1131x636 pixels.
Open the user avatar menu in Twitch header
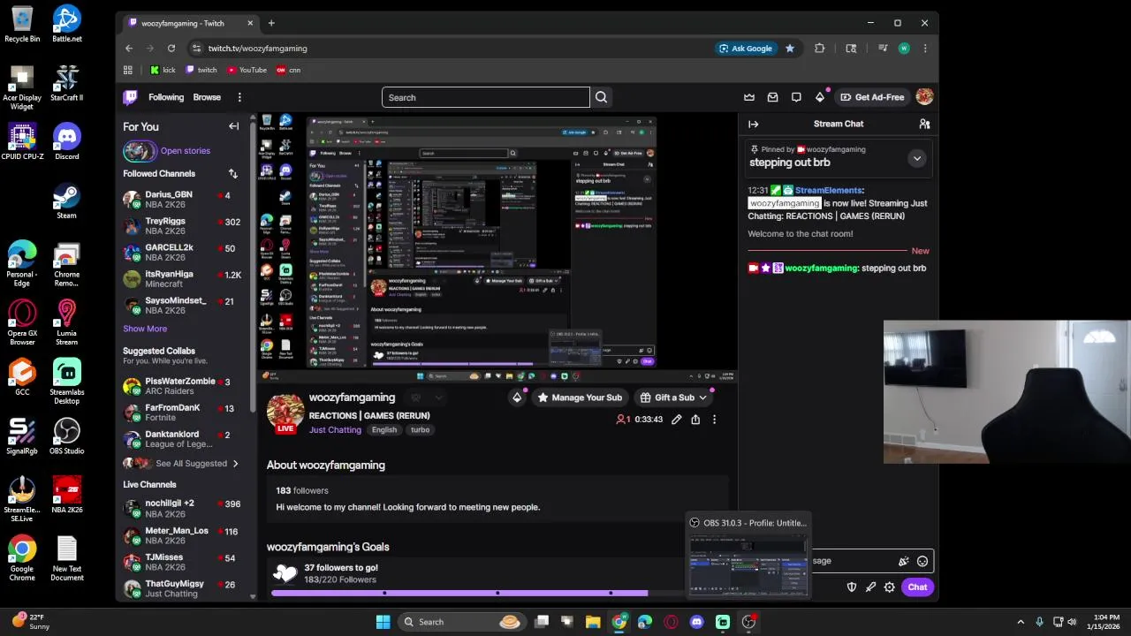[924, 97]
